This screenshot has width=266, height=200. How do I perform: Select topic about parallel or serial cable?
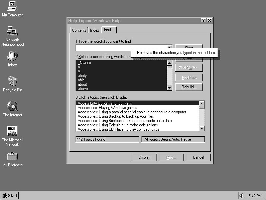(x=138, y=112)
